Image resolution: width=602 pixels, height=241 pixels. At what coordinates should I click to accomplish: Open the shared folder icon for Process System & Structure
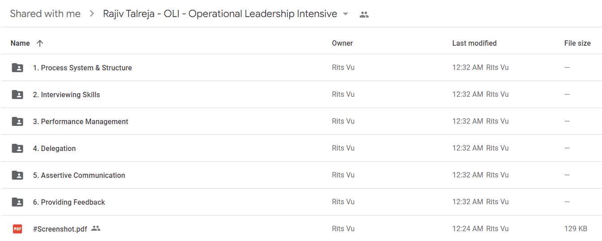click(x=17, y=68)
